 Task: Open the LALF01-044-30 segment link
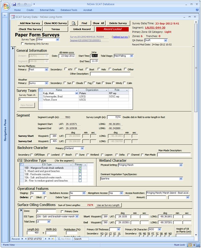[x=155, y=28]
